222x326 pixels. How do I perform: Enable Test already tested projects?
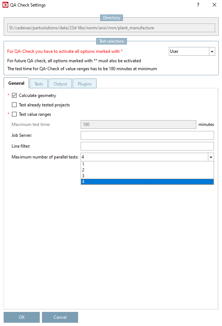coord(14,105)
